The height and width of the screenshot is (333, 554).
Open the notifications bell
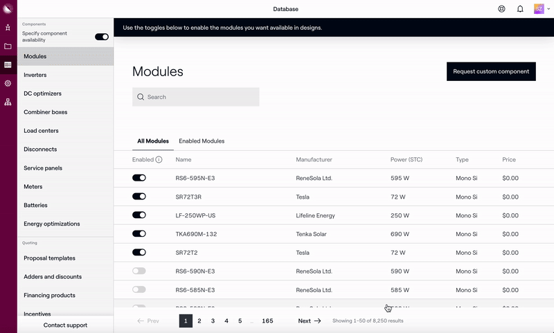coord(520,9)
